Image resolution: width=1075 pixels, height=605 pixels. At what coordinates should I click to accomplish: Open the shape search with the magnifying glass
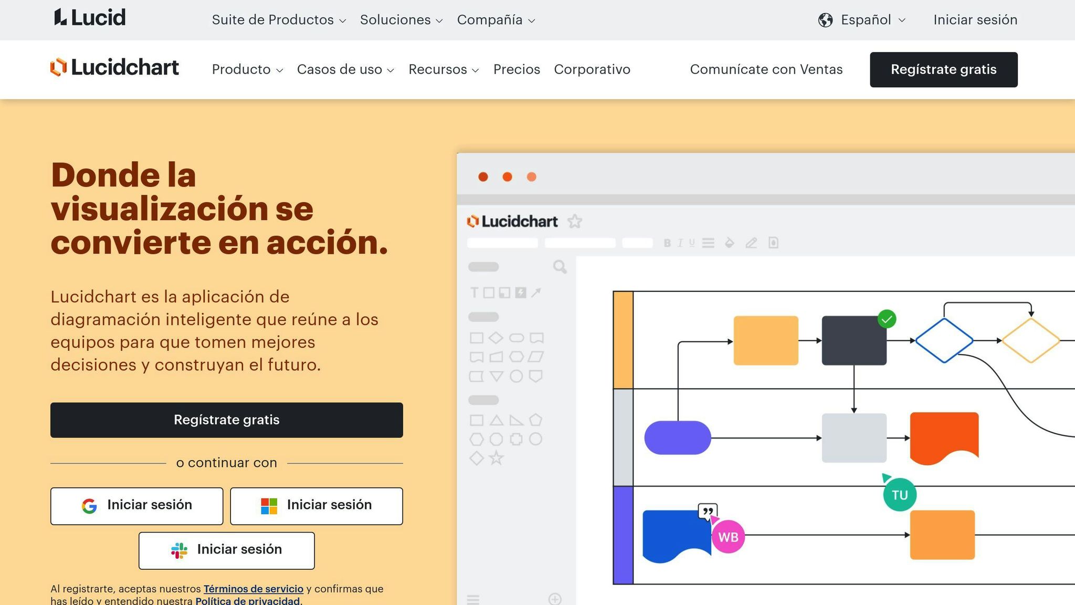pyautogui.click(x=558, y=267)
